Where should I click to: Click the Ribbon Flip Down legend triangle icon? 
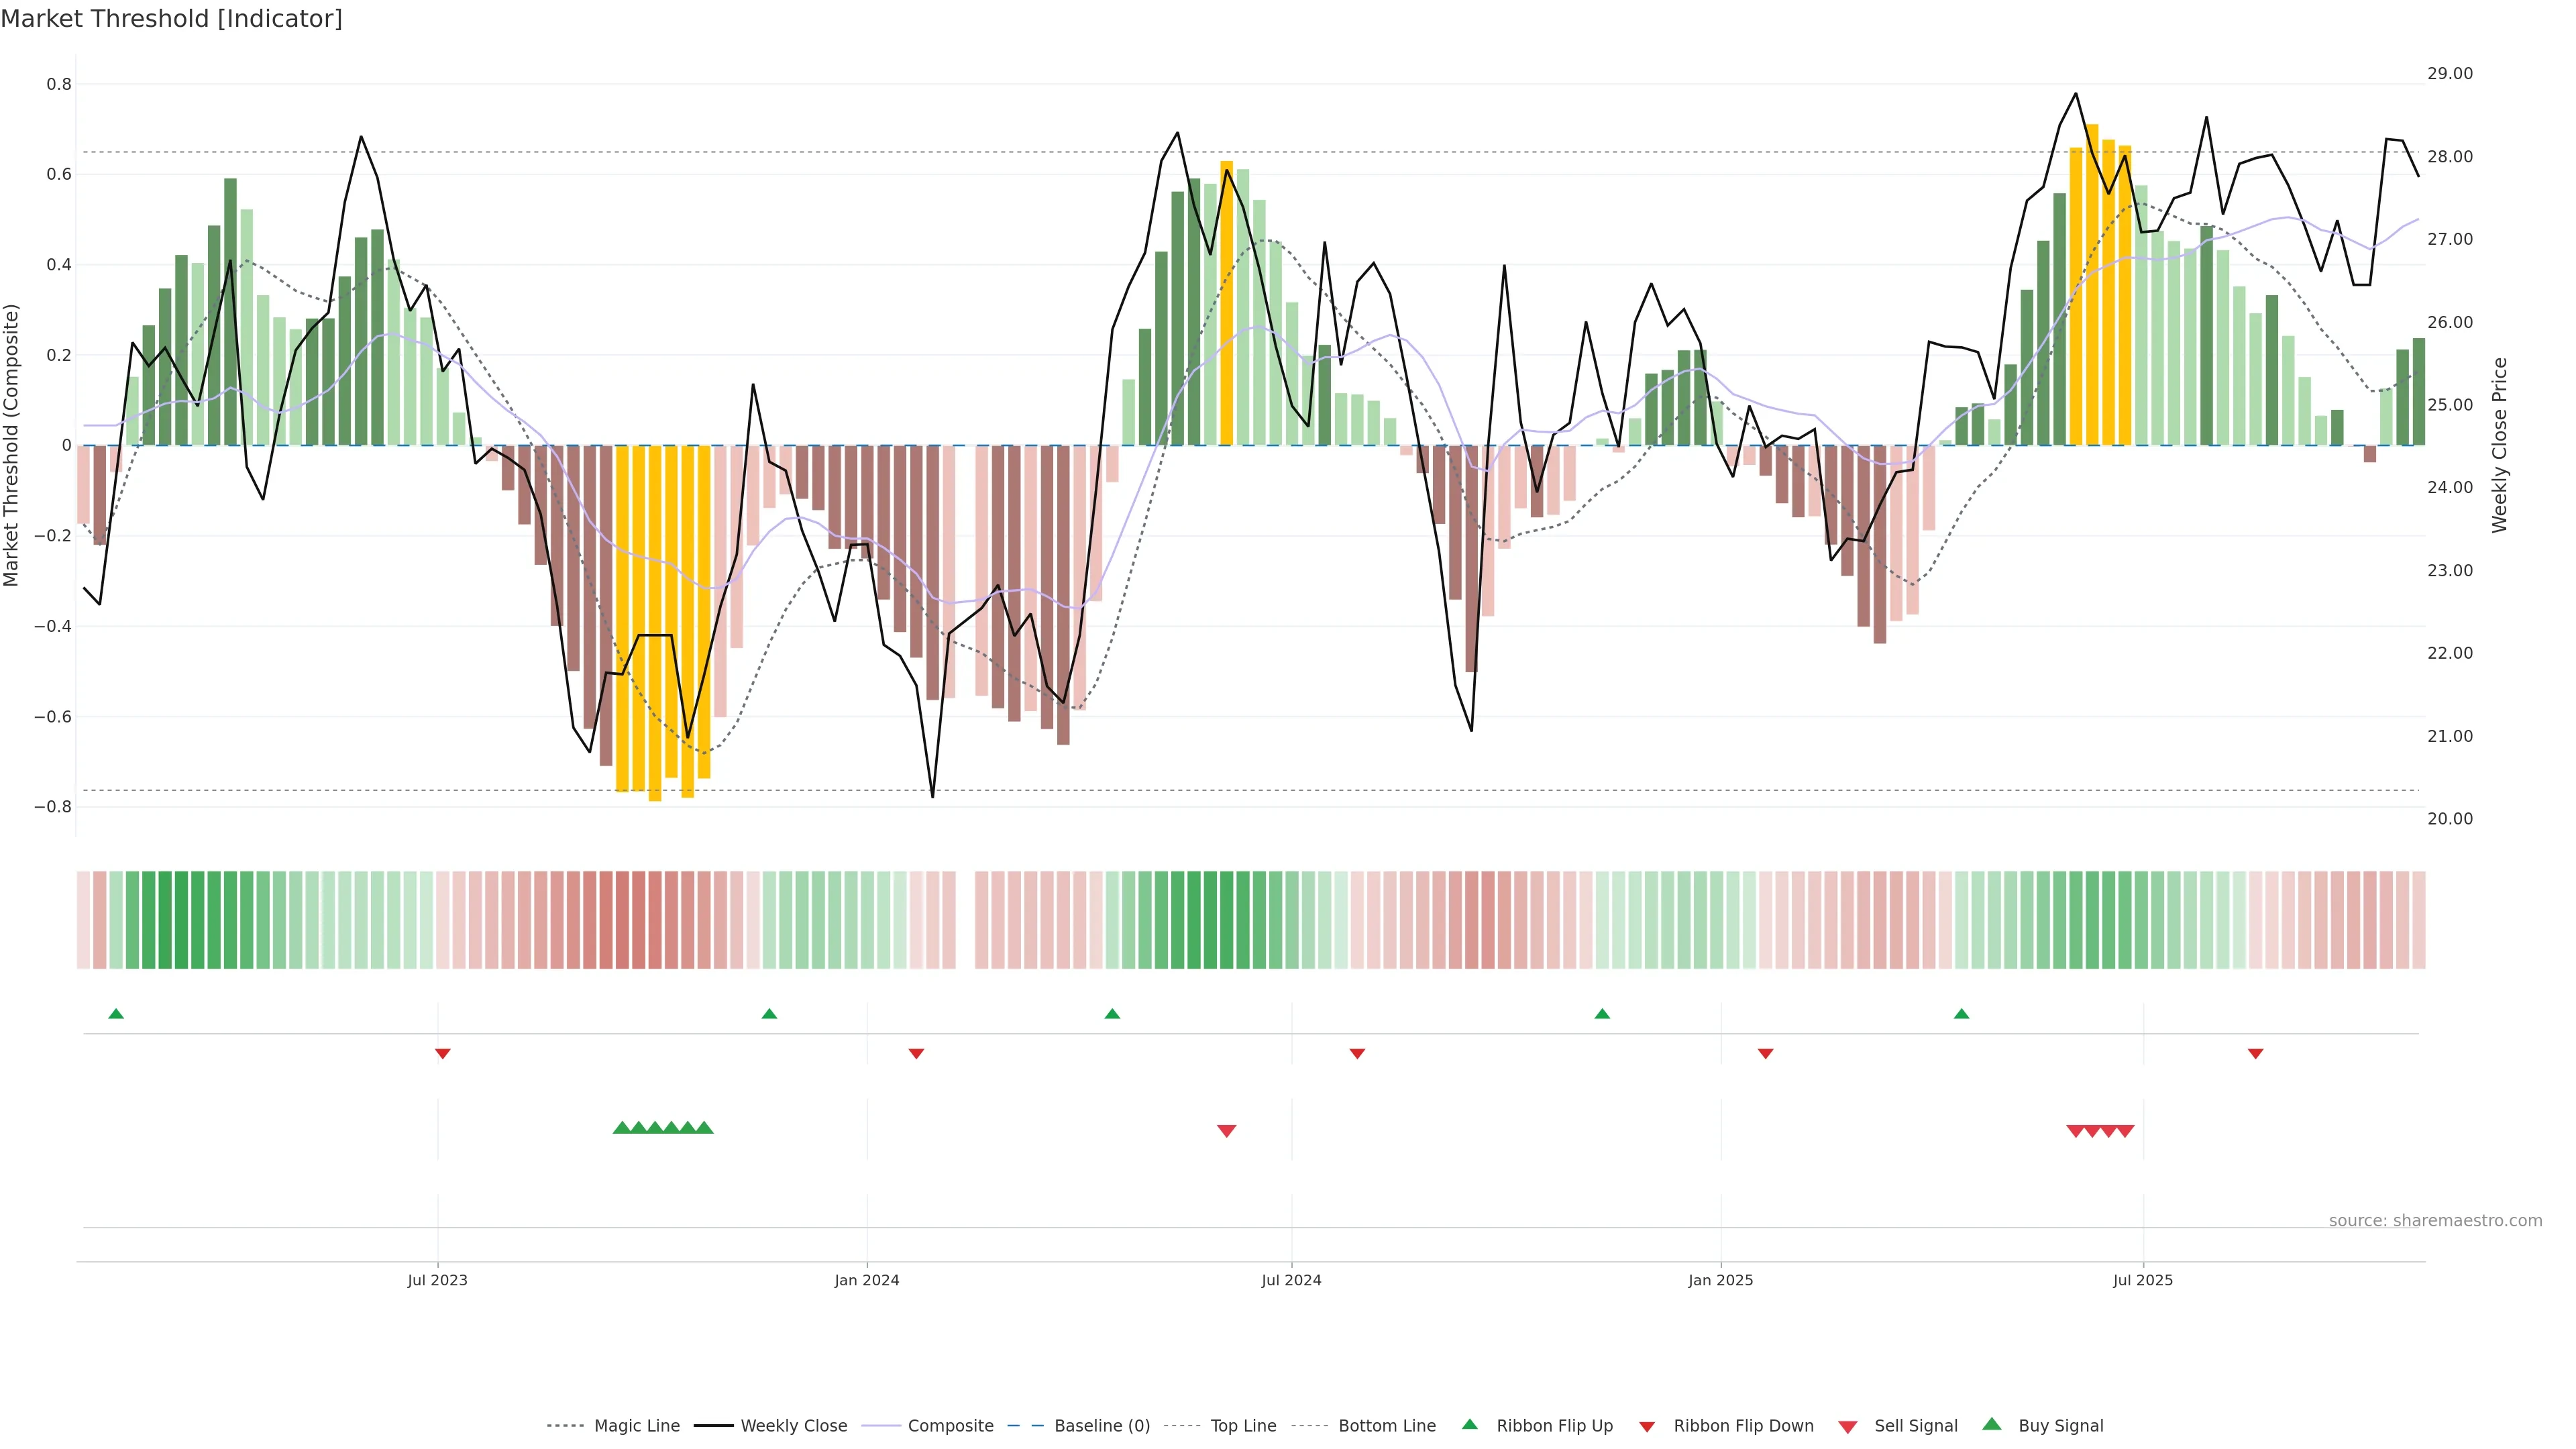click(x=1647, y=1427)
